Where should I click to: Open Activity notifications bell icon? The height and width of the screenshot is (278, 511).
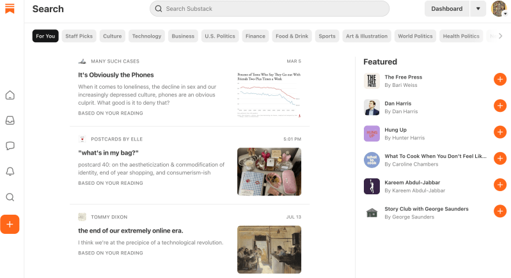10,171
